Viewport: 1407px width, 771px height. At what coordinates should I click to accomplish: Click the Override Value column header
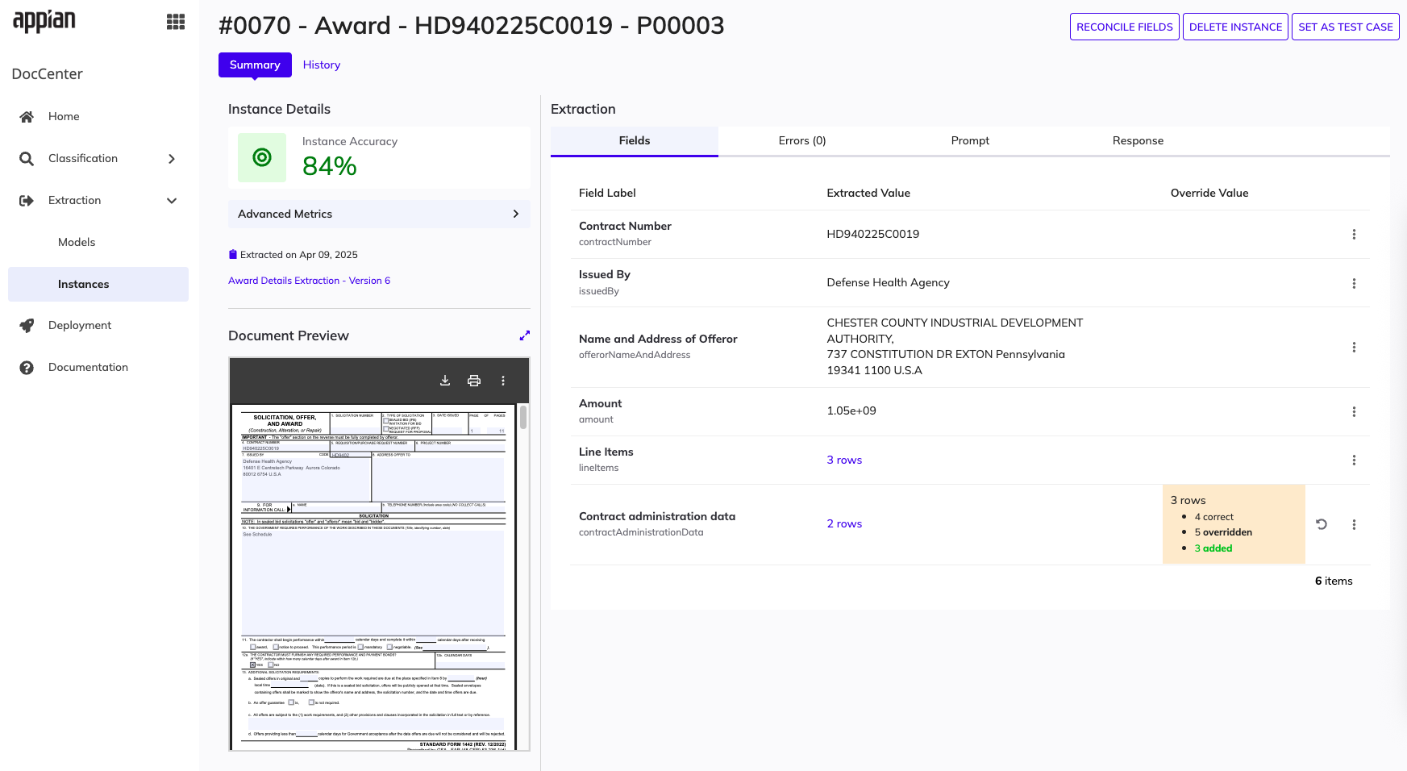[x=1209, y=194]
